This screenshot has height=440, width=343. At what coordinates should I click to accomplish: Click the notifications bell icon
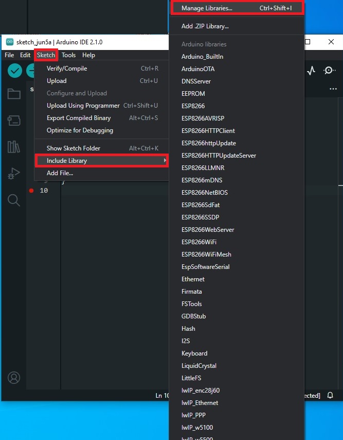point(330,395)
